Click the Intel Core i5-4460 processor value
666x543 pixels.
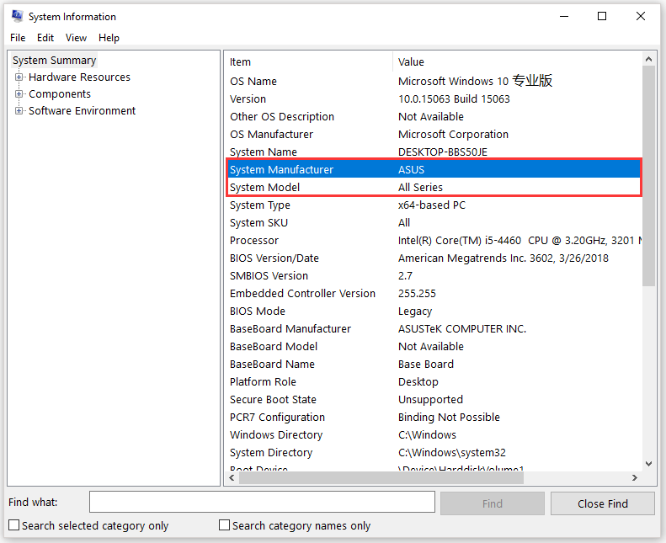click(519, 241)
